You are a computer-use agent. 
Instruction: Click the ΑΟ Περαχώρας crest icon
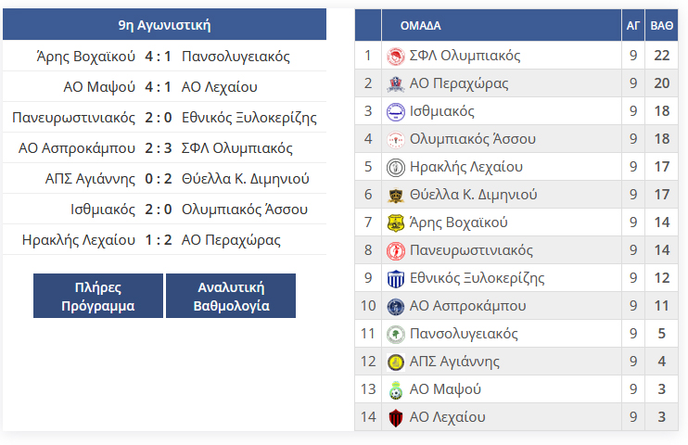[395, 83]
